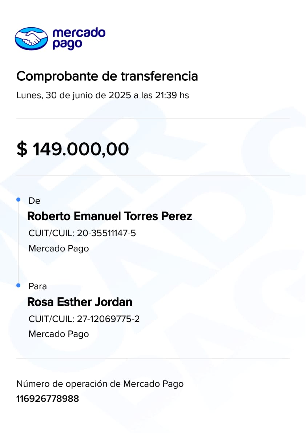Click the Mercado Pago handshake logo
This screenshot has width=306, height=433.
[31, 38]
